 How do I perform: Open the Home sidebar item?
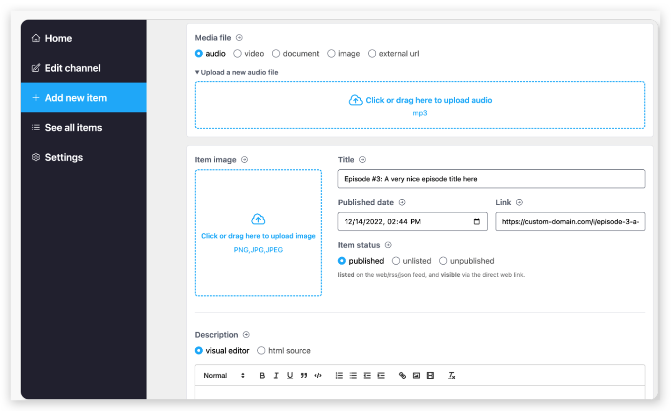[84, 38]
